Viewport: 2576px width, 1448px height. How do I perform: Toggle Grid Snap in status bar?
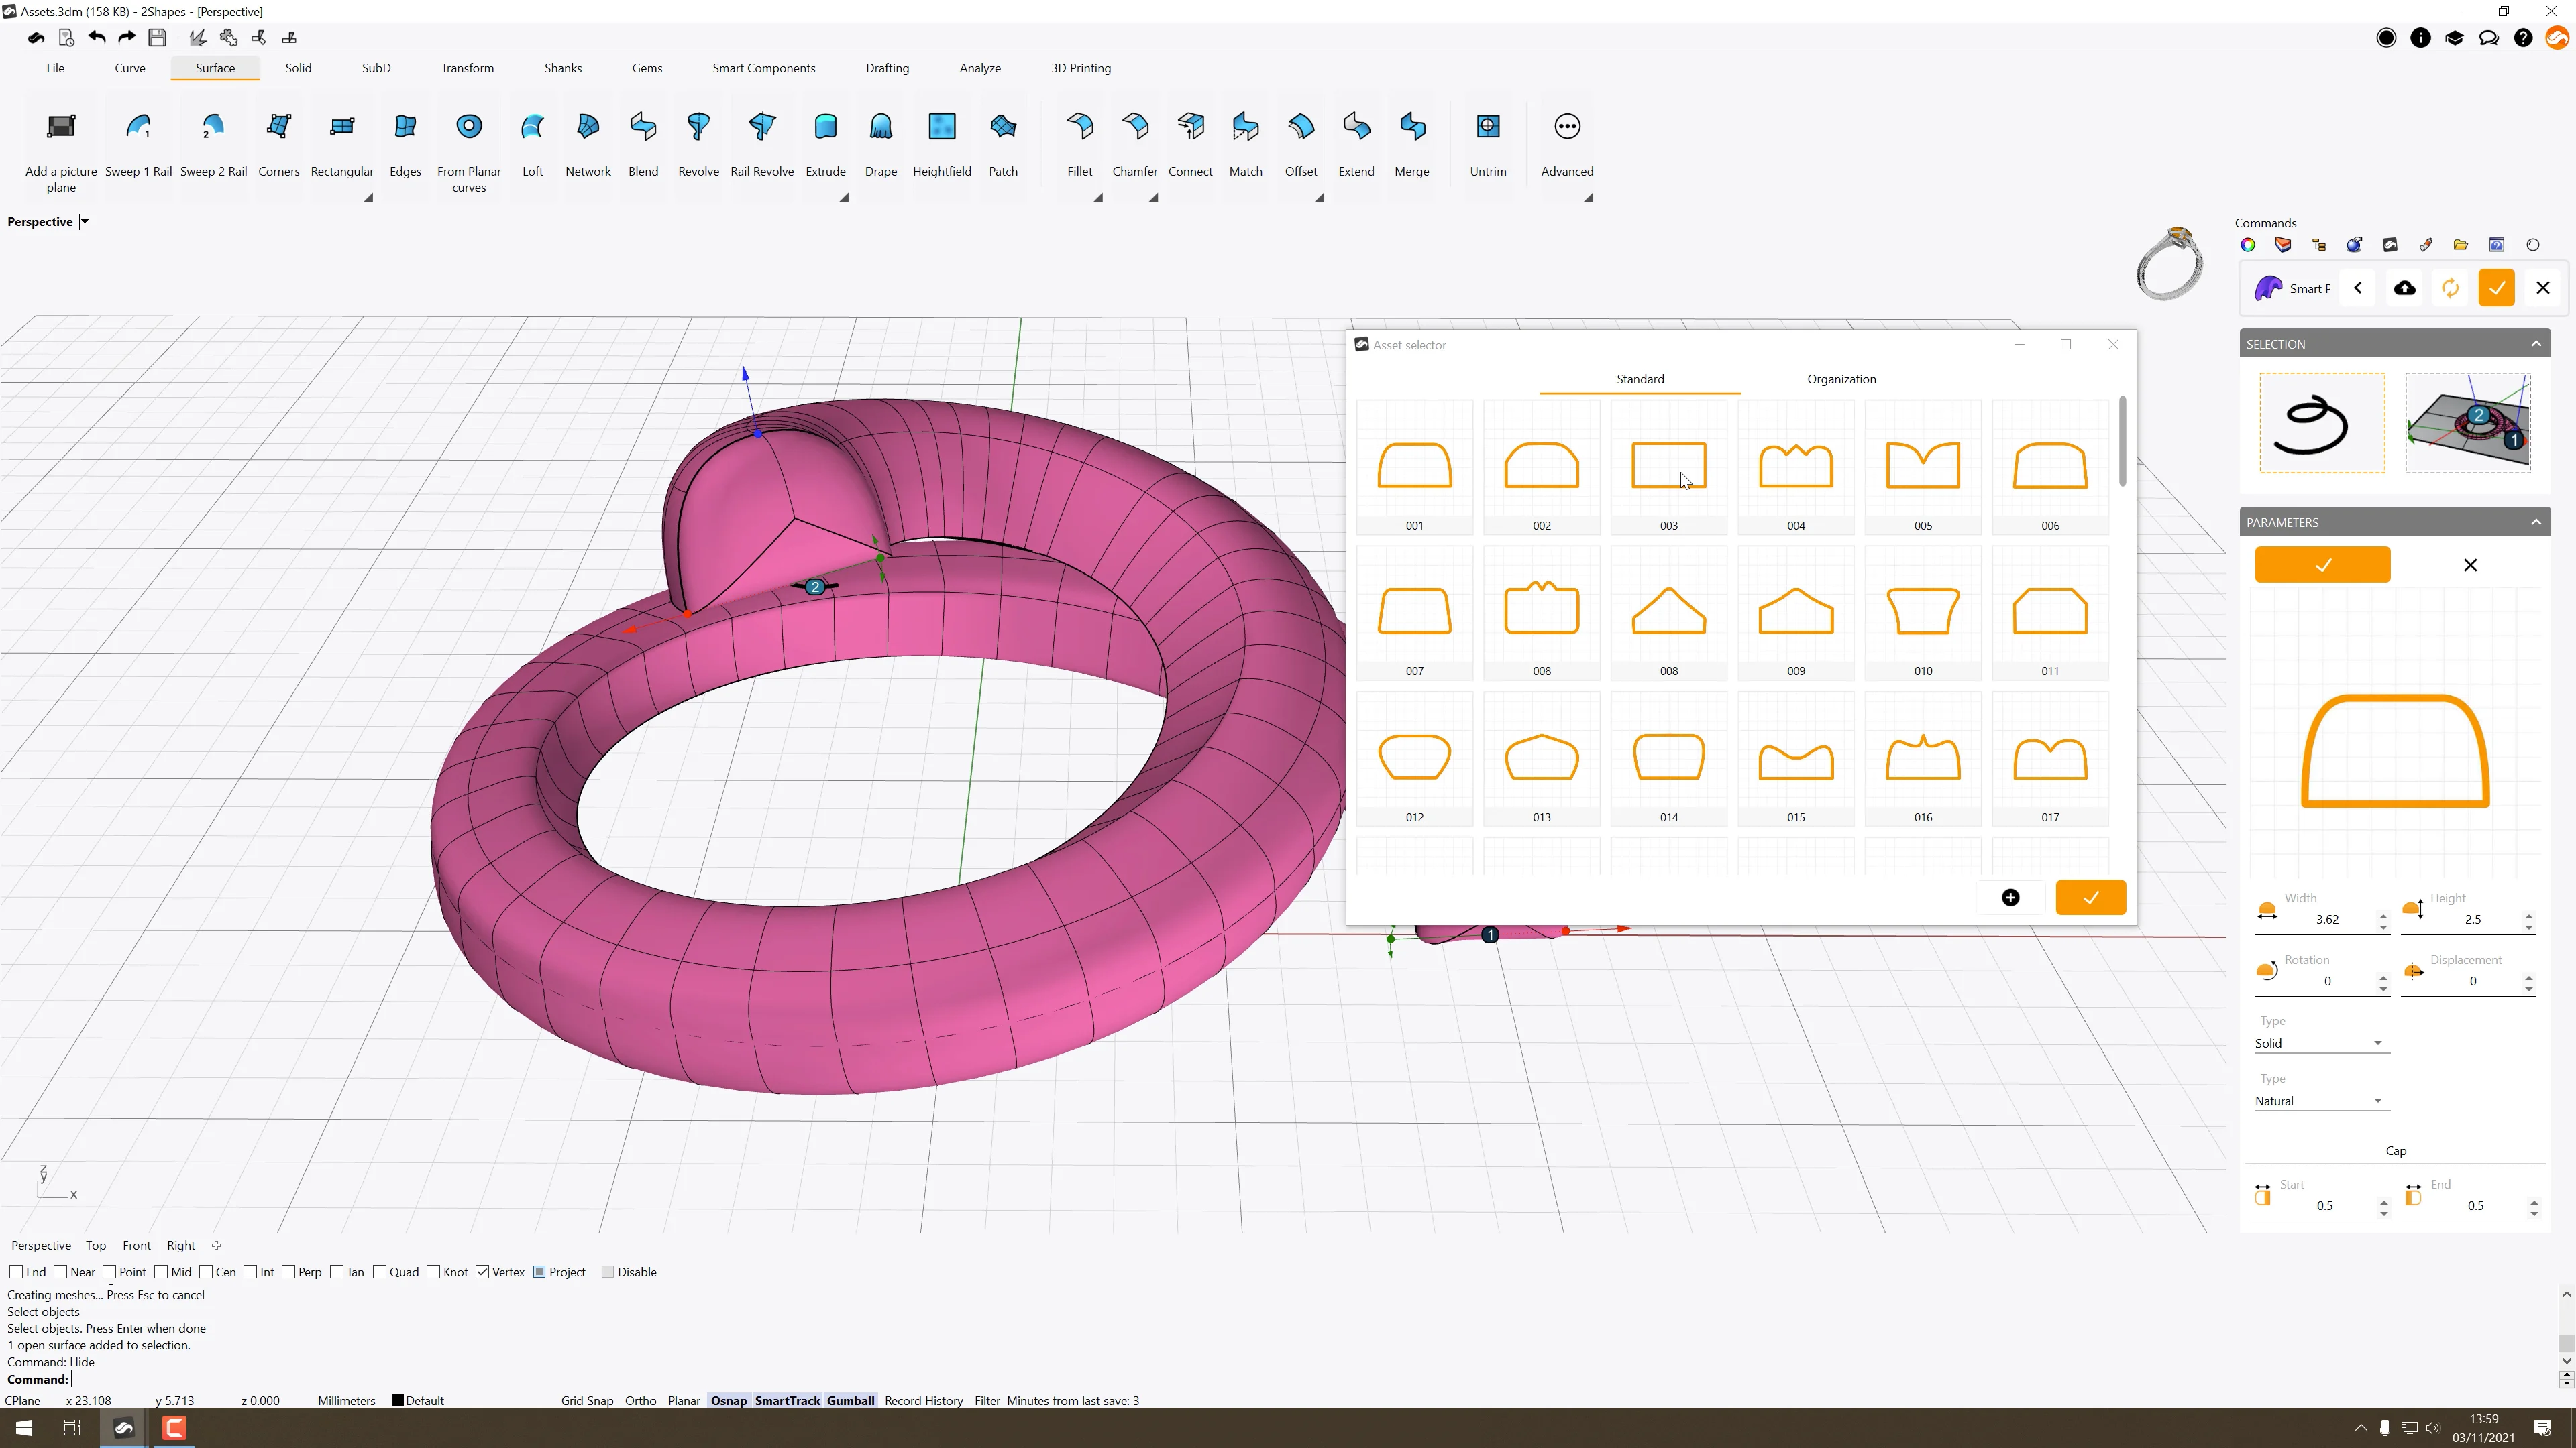[x=587, y=1400]
